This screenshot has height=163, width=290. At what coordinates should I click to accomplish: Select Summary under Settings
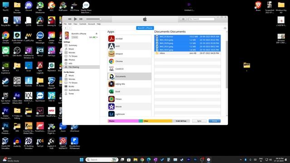[x=73, y=45]
